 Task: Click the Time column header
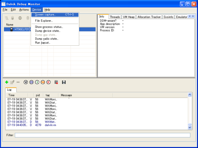[17, 95]
